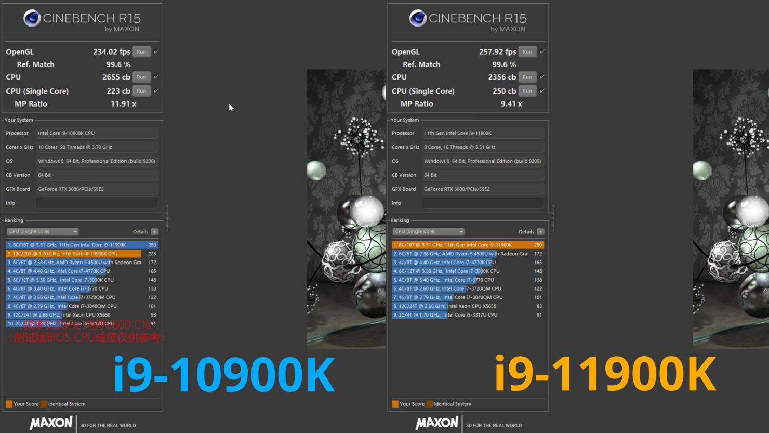Click Your Score orange swatch in i9-11900K window
Viewport: 769px width, 433px height.
395,404
